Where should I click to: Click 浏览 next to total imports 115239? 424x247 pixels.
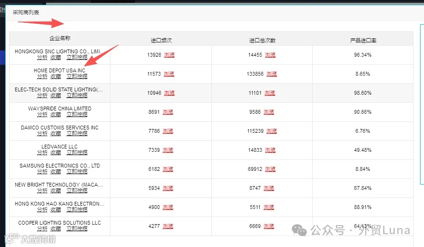tap(272, 131)
